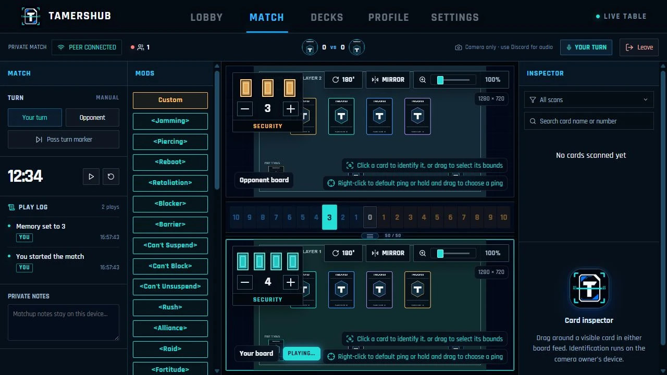
Task: Reset the match timer
Action: click(111, 177)
